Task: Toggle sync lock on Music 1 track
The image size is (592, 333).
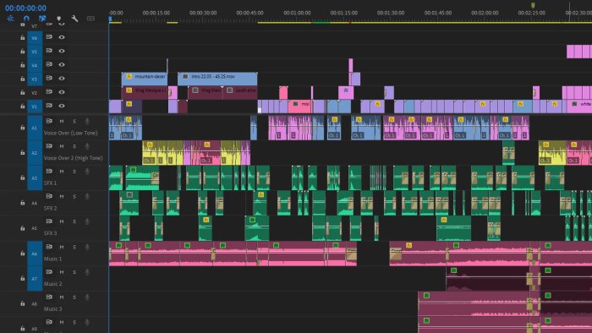Action: pos(49,247)
